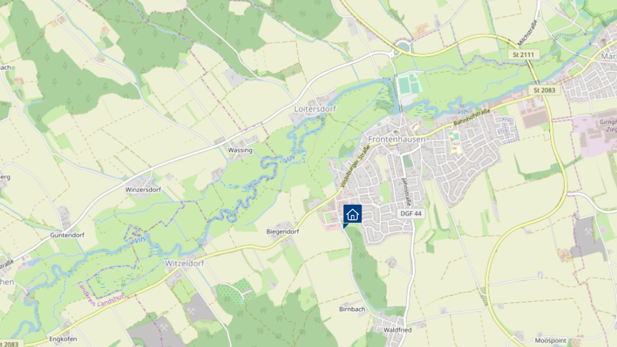Select the Witzeldorf label
Image resolution: width=617 pixels, height=347 pixels.
click(184, 263)
